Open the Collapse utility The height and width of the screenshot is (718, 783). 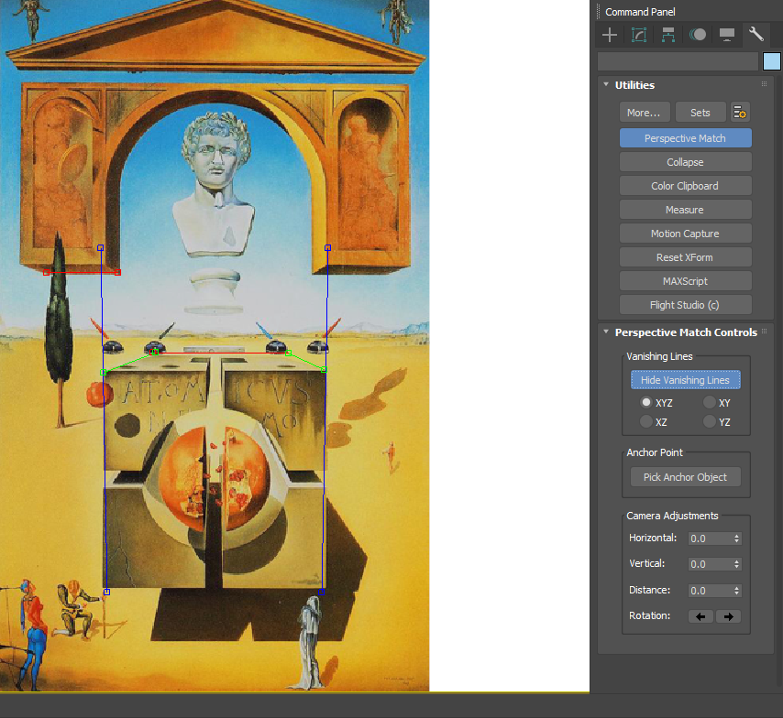point(685,162)
